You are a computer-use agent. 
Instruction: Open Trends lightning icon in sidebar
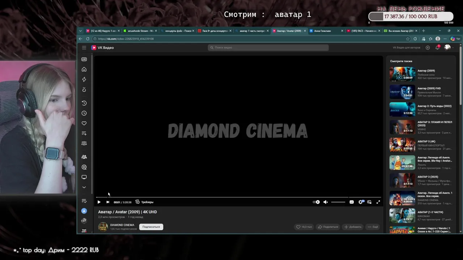point(84,79)
